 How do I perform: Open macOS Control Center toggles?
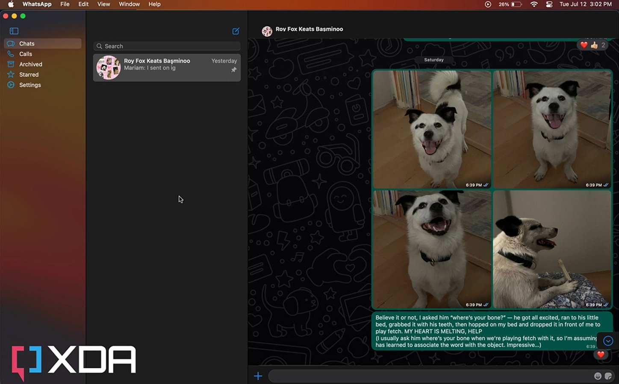pyautogui.click(x=549, y=4)
